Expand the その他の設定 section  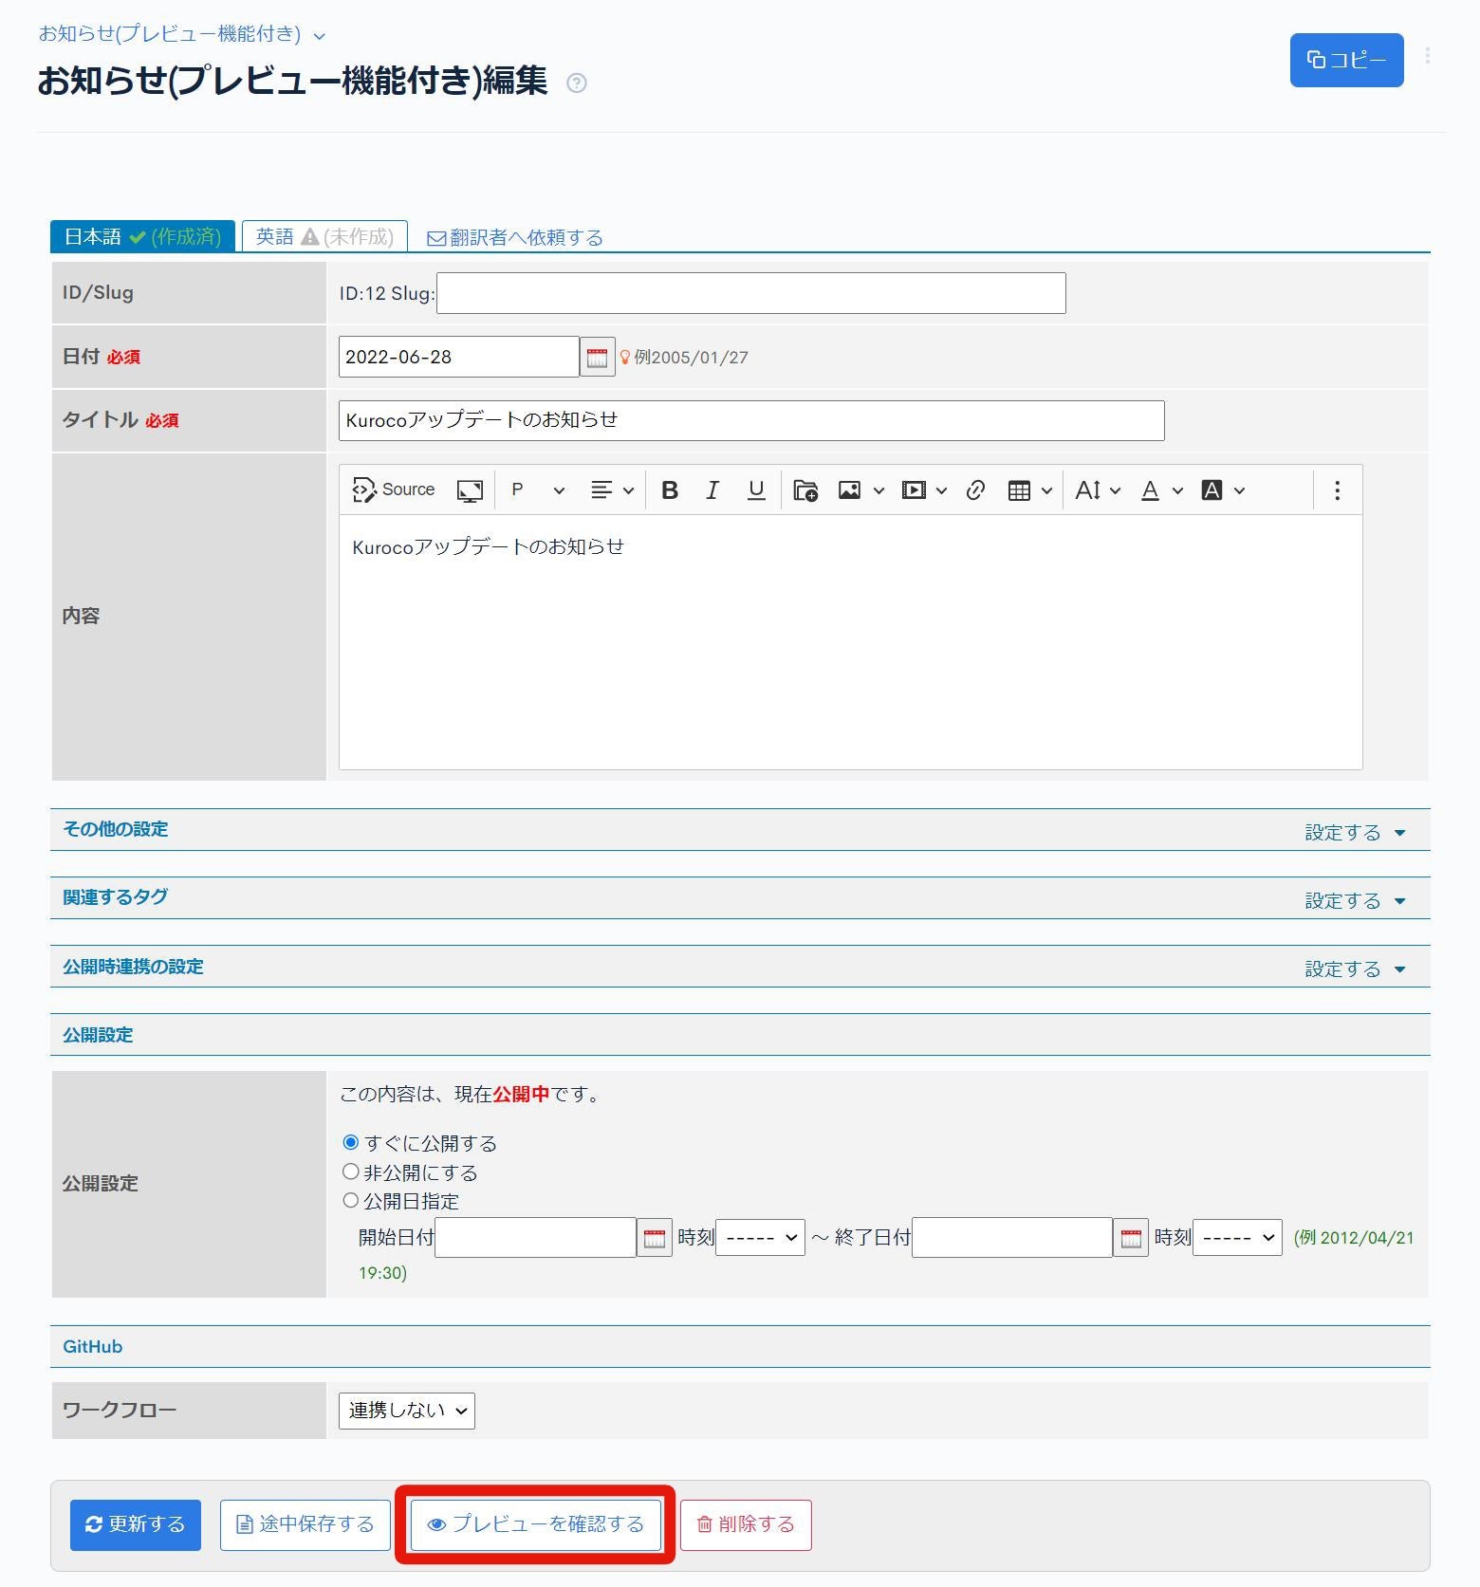click(x=1354, y=832)
